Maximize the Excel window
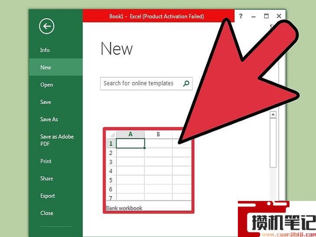 (267, 16)
